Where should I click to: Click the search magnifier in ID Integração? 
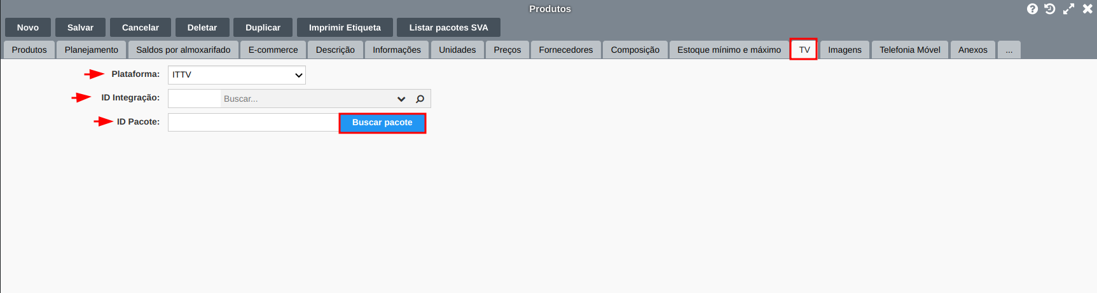420,99
